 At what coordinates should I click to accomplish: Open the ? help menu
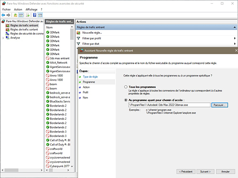[x=41, y=10]
